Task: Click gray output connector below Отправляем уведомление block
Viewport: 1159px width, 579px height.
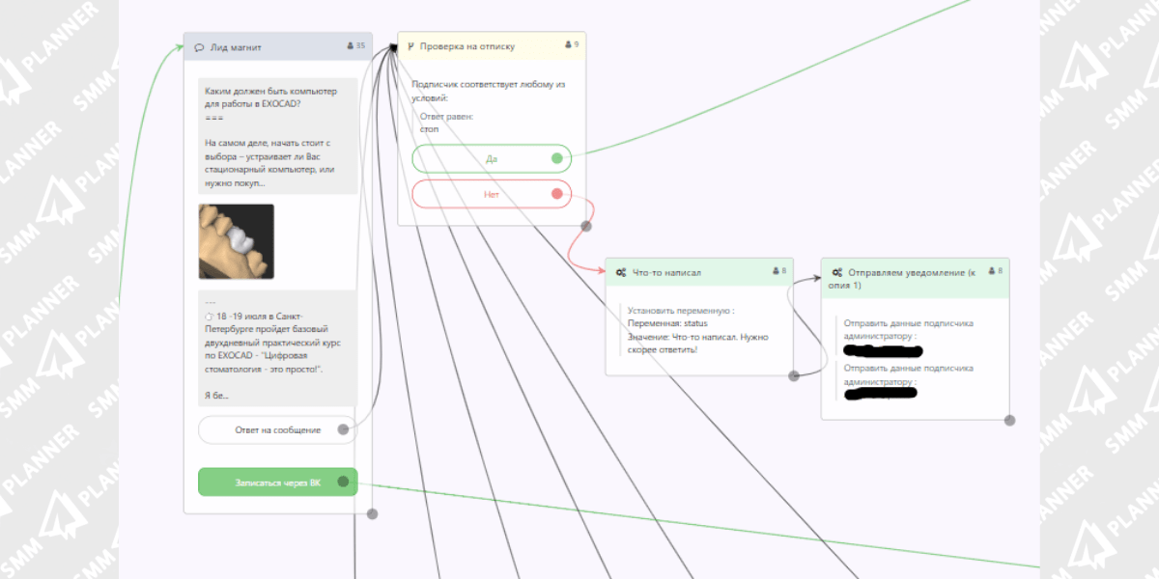Action: 1009,420
